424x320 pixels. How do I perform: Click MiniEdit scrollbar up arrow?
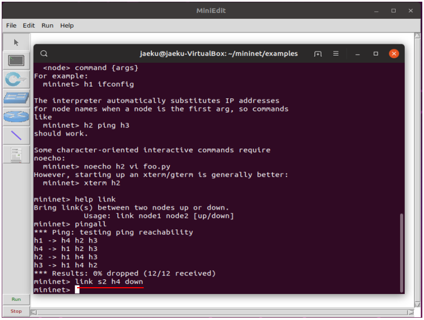(418, 36)
